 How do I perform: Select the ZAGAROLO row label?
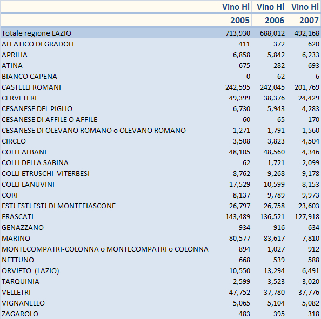(20, 314)
